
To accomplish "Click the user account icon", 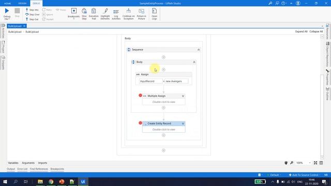I will [x=298, y=3].
